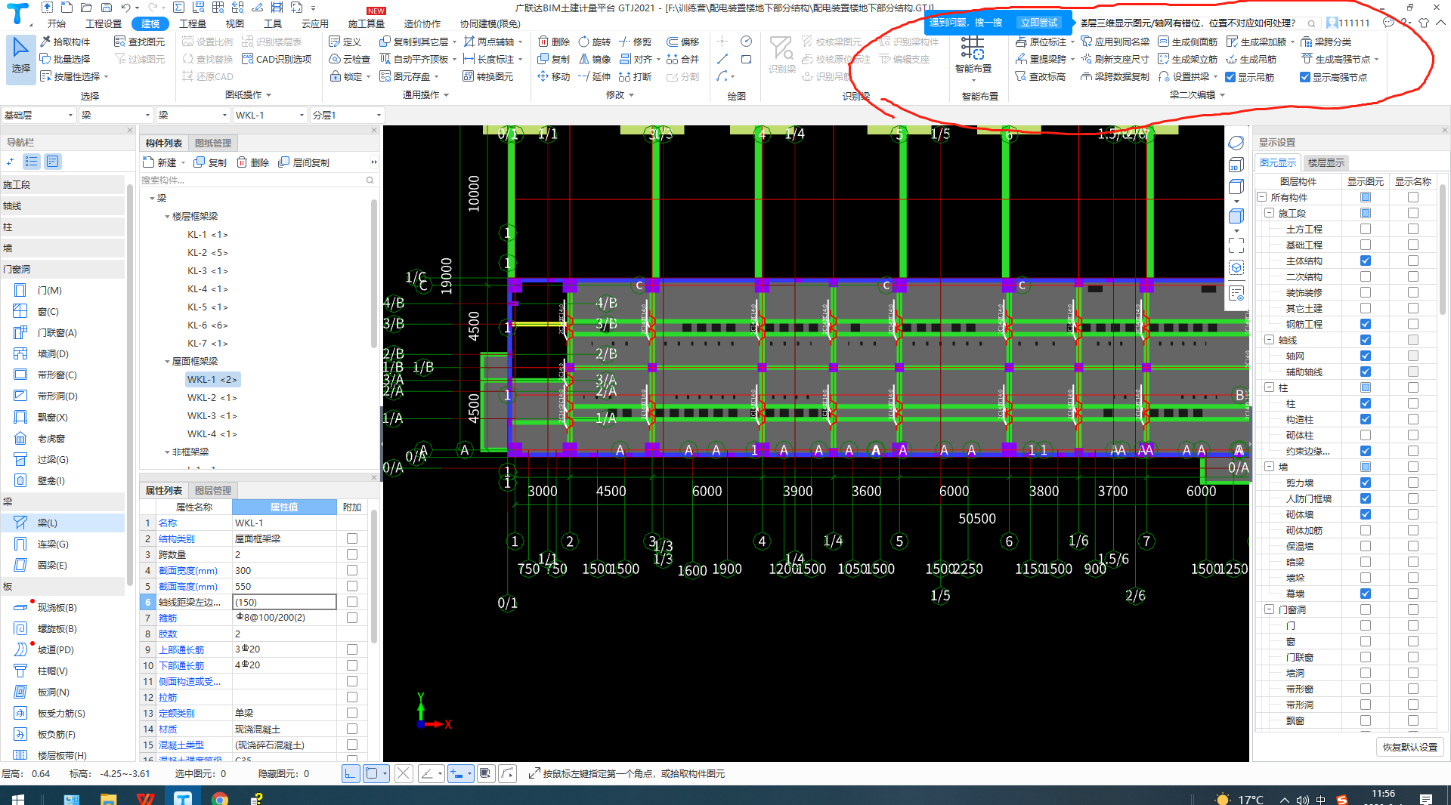The width and height of the screenshot is (1451, 805).
Task: Click 新建 in component list toolbar
Action: pos(160,162)
